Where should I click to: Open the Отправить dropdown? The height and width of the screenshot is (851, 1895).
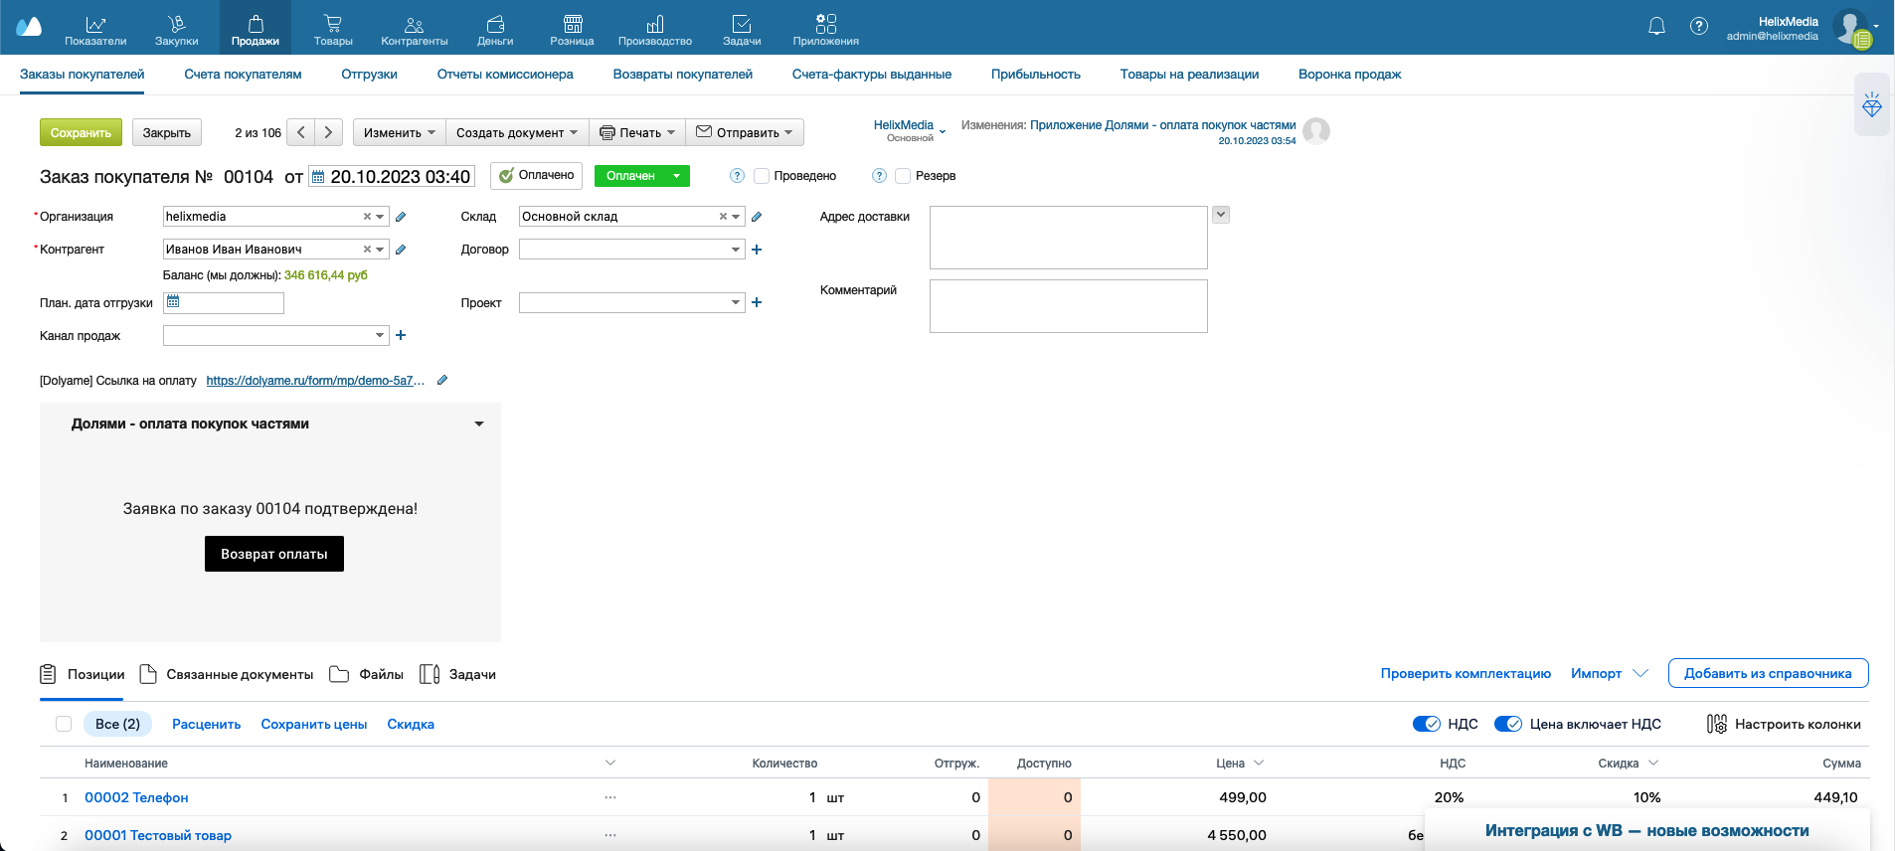pyautogui.click(x=745, y=132)
